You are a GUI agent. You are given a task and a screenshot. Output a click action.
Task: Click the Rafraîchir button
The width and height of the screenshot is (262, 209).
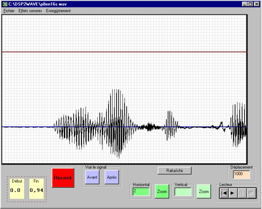pyautogui.click(x=174, y=171)
